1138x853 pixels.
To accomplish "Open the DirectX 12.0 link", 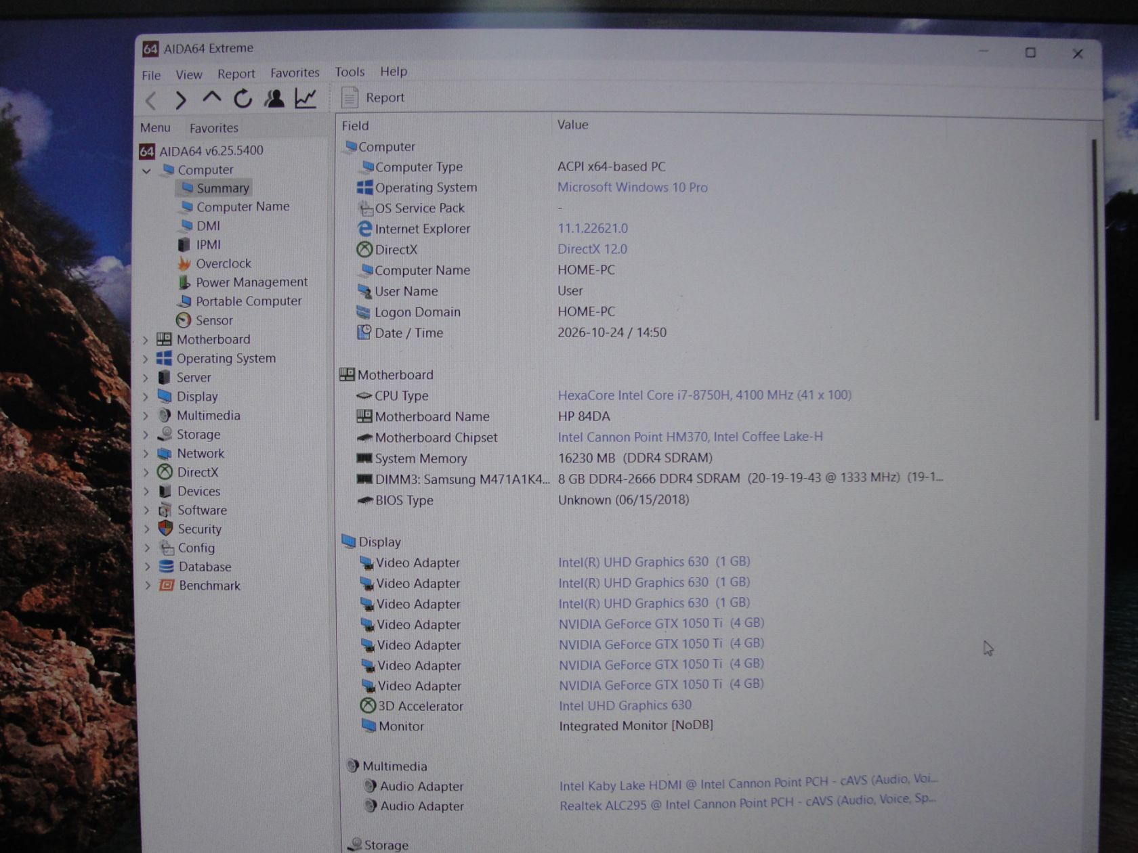I will pos(592,249).
